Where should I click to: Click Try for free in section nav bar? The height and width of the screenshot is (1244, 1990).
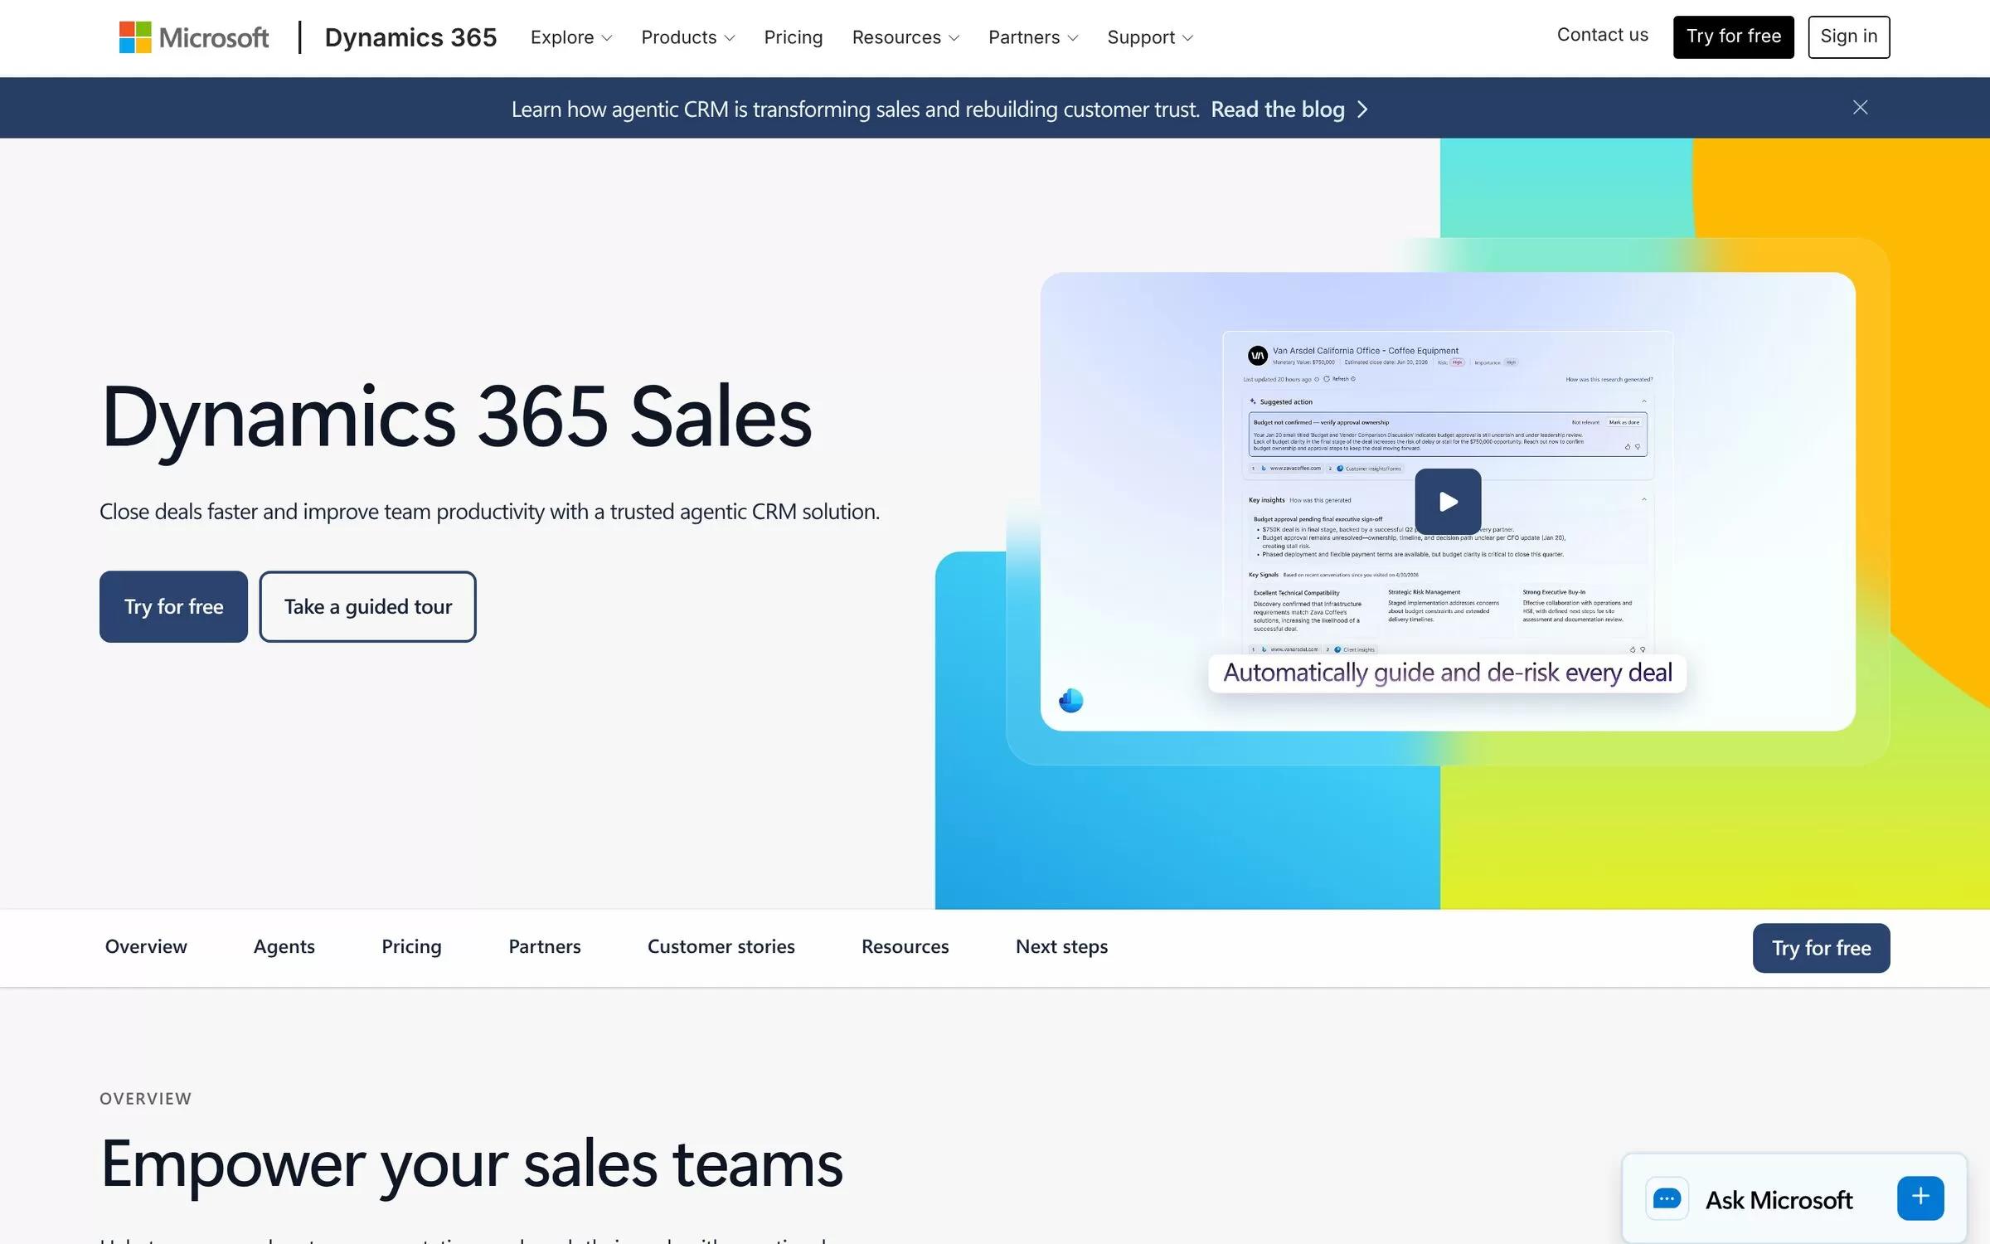(1821, 948)
